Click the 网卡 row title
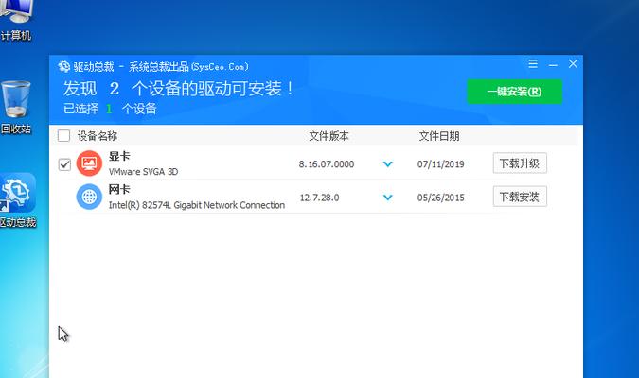This screenshot has height=378, width=639. tap(119, 189)
